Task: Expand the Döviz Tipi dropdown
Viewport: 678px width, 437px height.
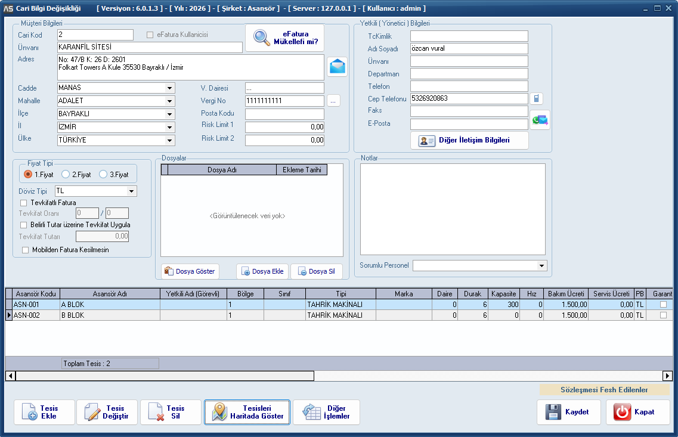Action: click(131, 191)
